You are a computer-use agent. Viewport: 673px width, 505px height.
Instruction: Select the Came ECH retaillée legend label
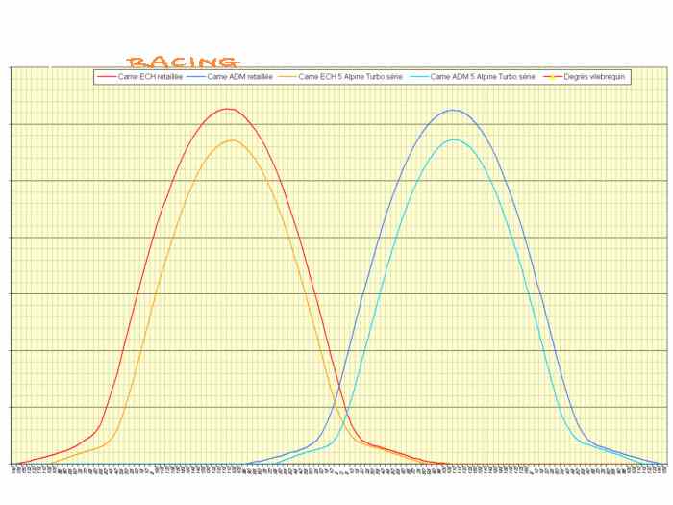tap(150, 77)
